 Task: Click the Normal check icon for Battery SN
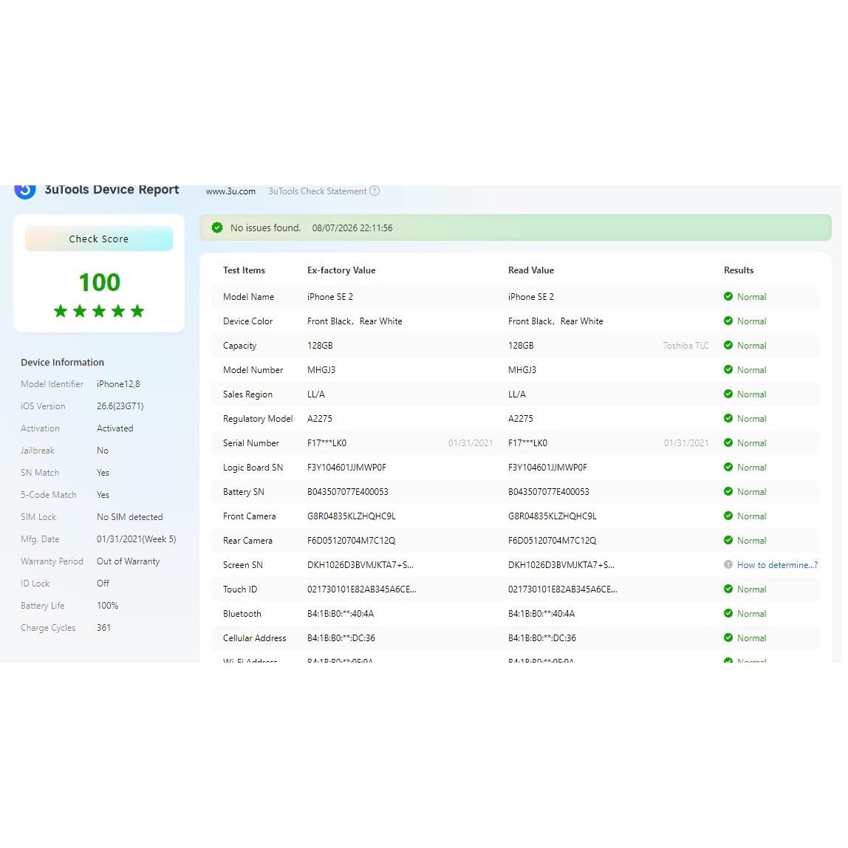tap(728, 492)
